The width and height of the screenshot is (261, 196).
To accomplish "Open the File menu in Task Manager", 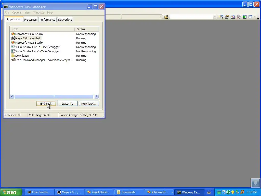I will pos(7,13).
